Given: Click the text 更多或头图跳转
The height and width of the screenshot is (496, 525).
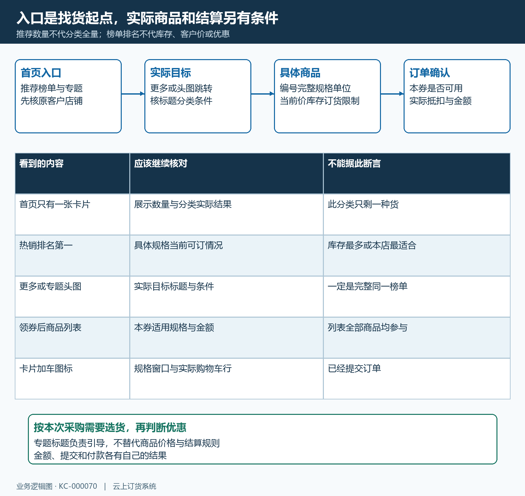Looking at the screenshot, I should 181,88.
